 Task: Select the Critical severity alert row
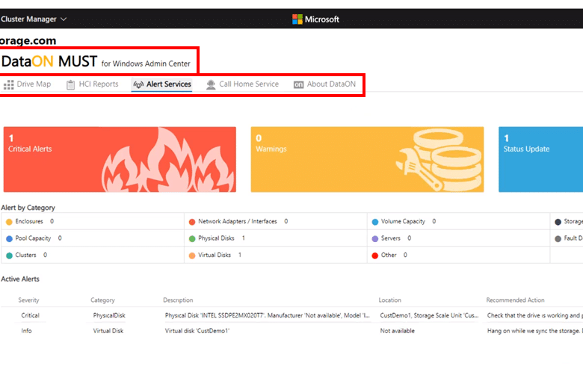coord(291,315)
